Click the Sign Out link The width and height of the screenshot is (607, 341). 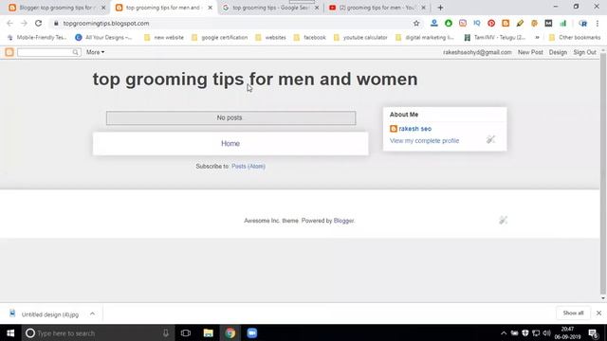click(x=584, y=52)
